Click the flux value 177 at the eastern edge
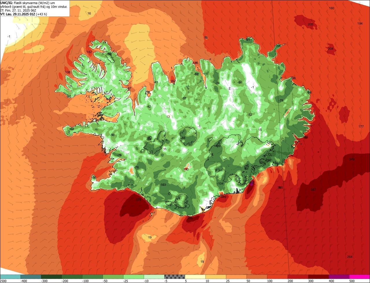370x283 pixels. coord(361,127)
